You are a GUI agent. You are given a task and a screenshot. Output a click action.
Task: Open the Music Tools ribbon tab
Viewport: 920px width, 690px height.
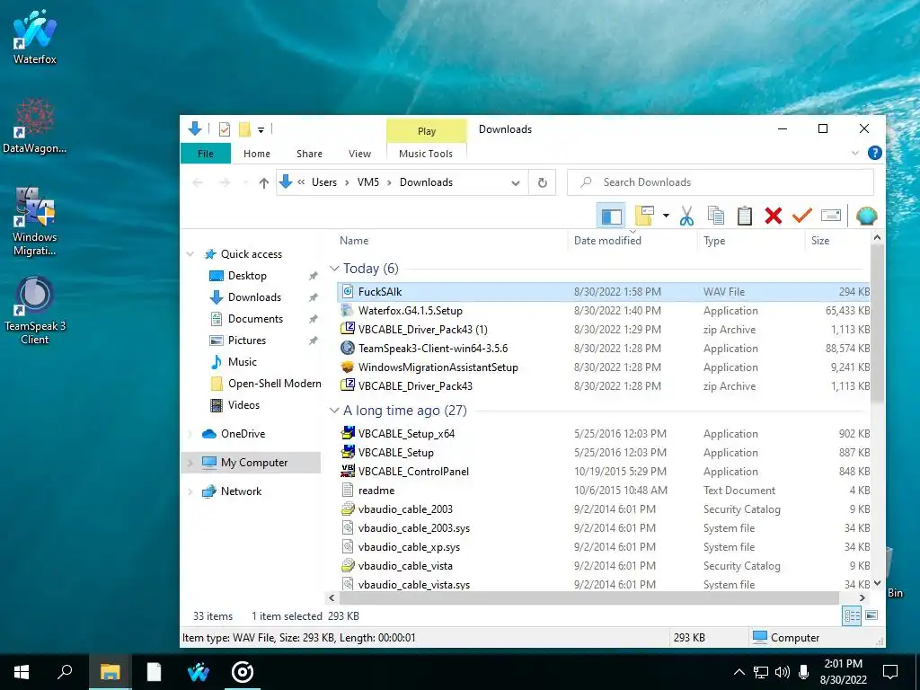click(x=425, y=154)
